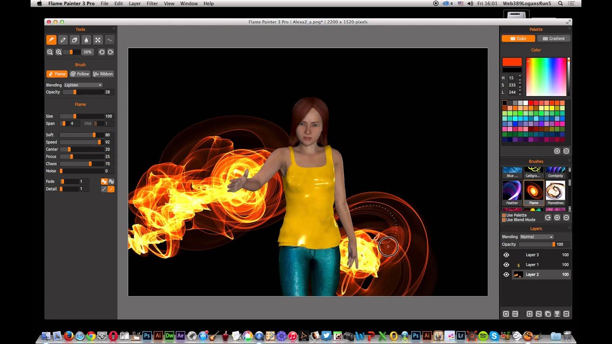The image size is (612, 344).
Task: Open the brush Blending Lighten dropdown
Action: 83,85
